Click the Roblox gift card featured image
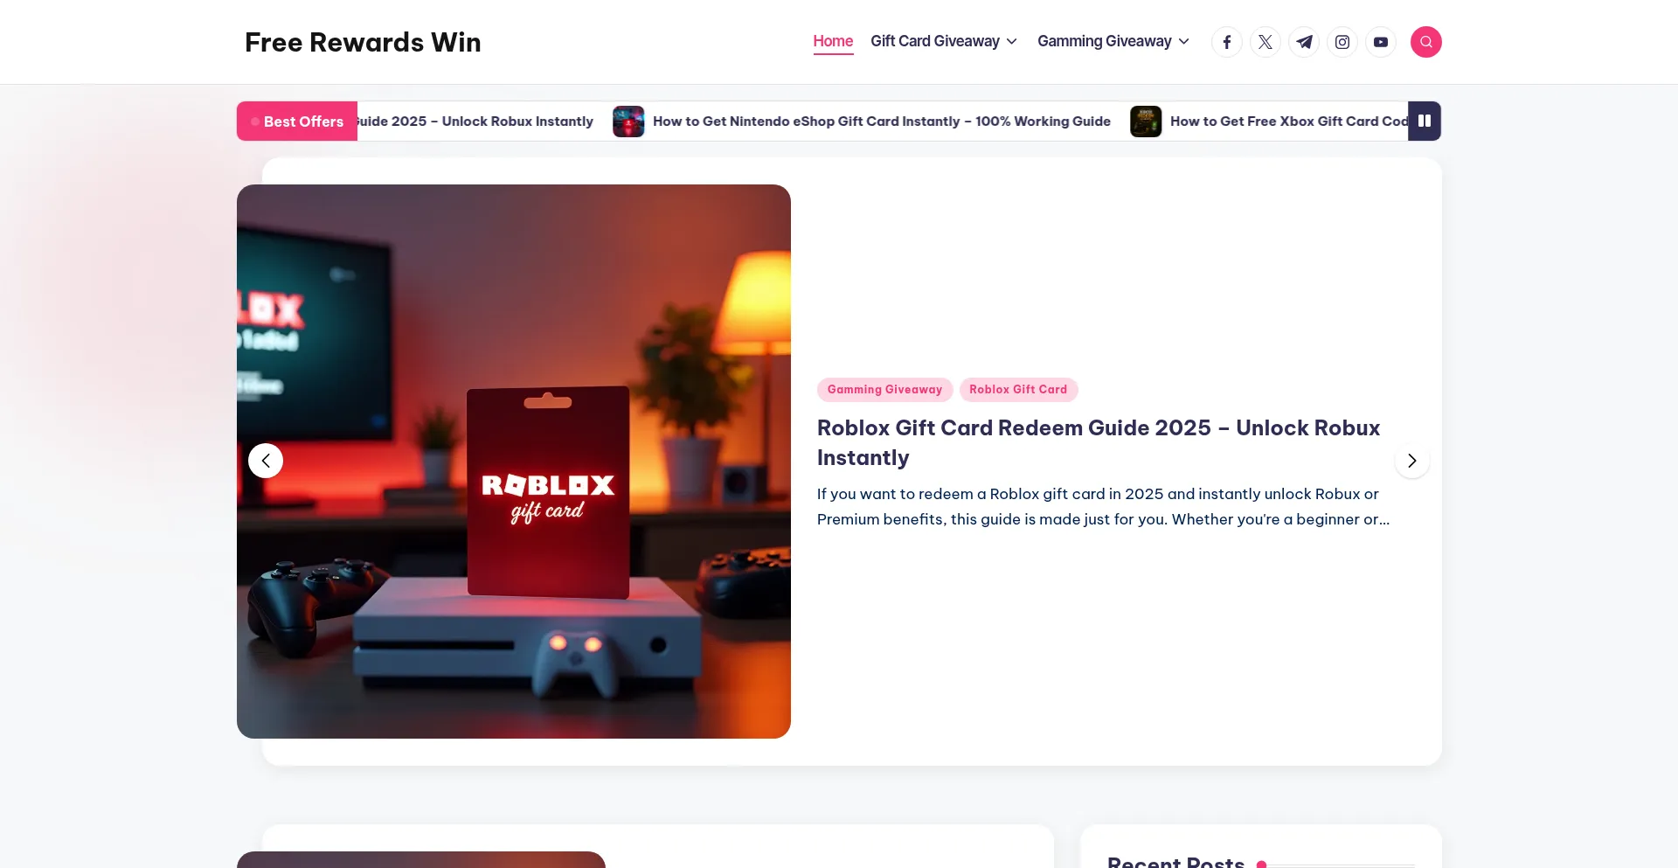This screenshot has width=1678, height=868. pos(514,462)
